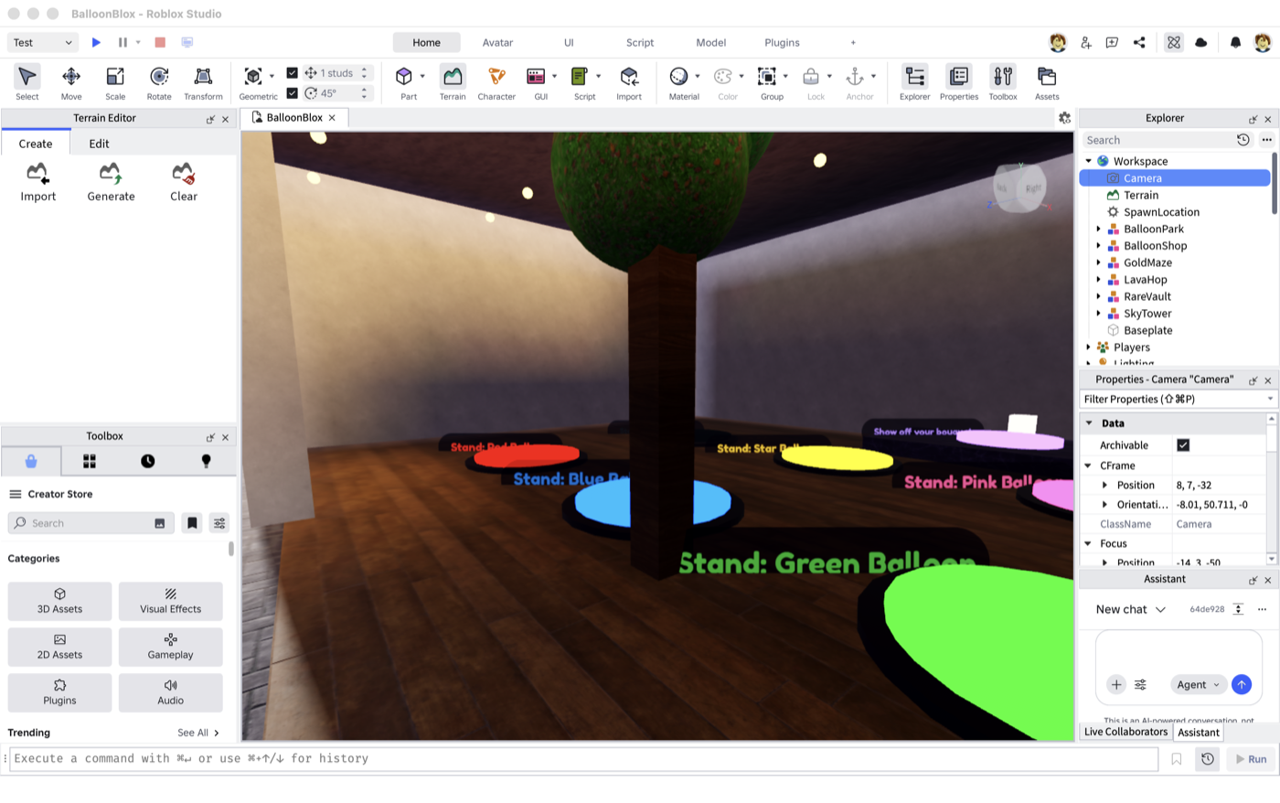Toggle the Explorer panel button
1280x803 pixels.
tap(914, 82)
